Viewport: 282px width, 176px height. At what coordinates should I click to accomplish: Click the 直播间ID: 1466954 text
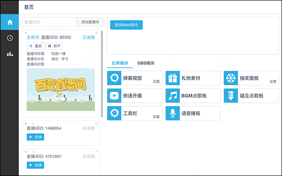tap(44, 128)
